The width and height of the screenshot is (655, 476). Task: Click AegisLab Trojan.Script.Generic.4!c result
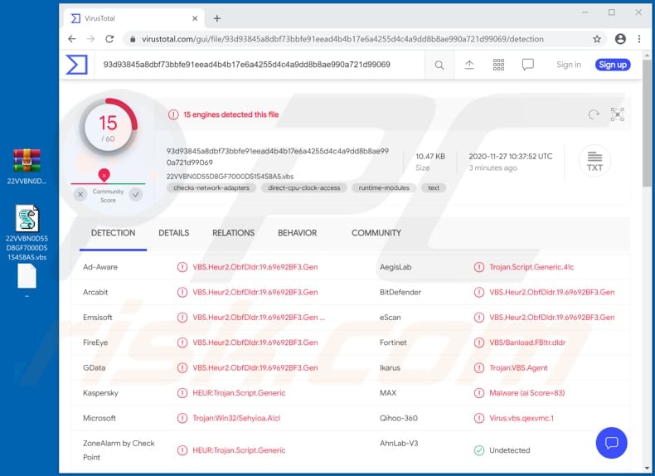(x=531, y=267)
